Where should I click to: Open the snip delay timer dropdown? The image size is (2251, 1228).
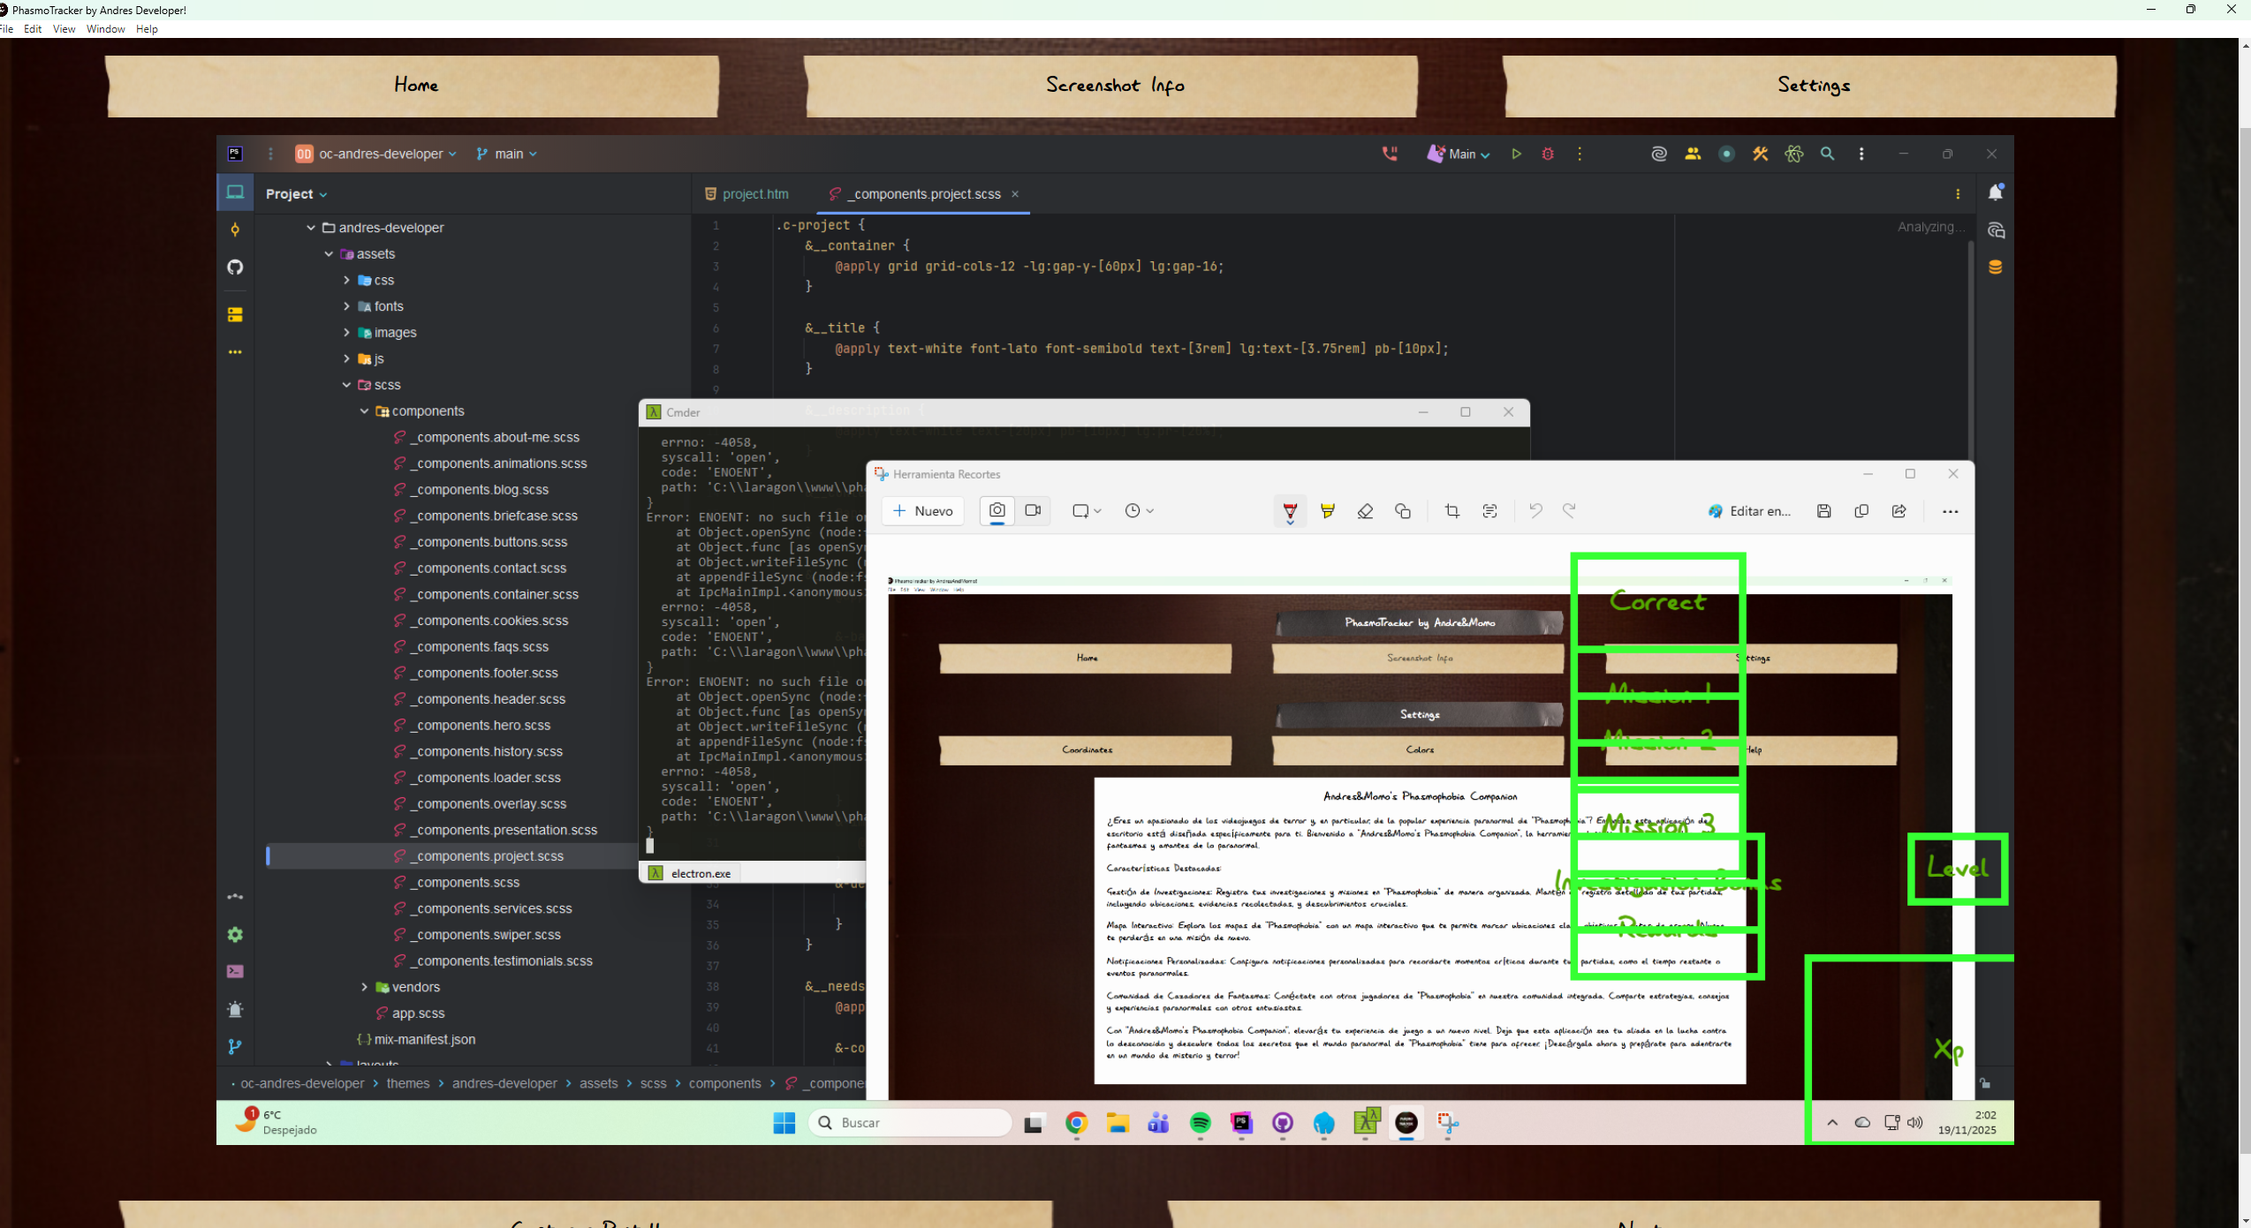[1139, 511]
